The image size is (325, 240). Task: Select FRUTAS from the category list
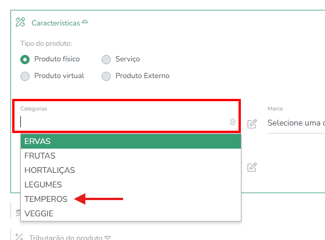[x=131, y=156]
